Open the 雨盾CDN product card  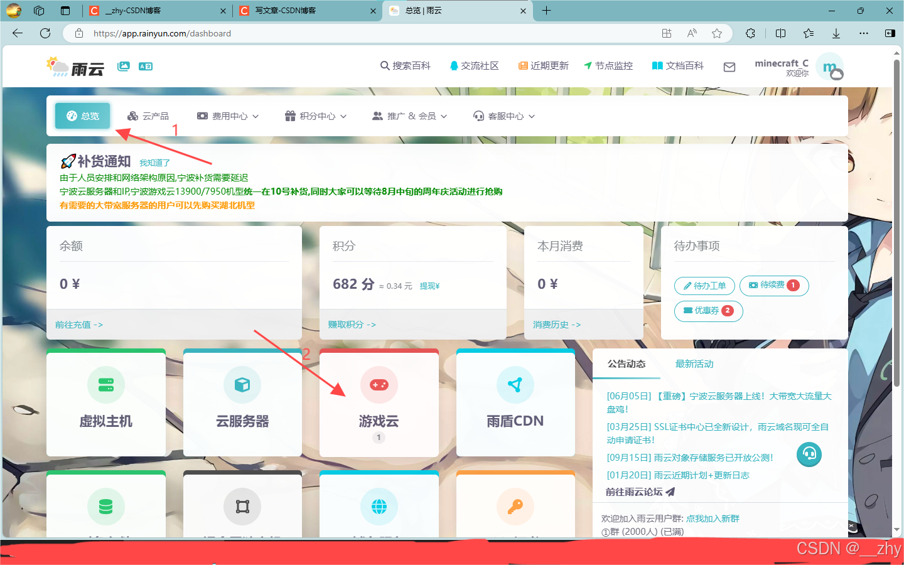point(515,402)
